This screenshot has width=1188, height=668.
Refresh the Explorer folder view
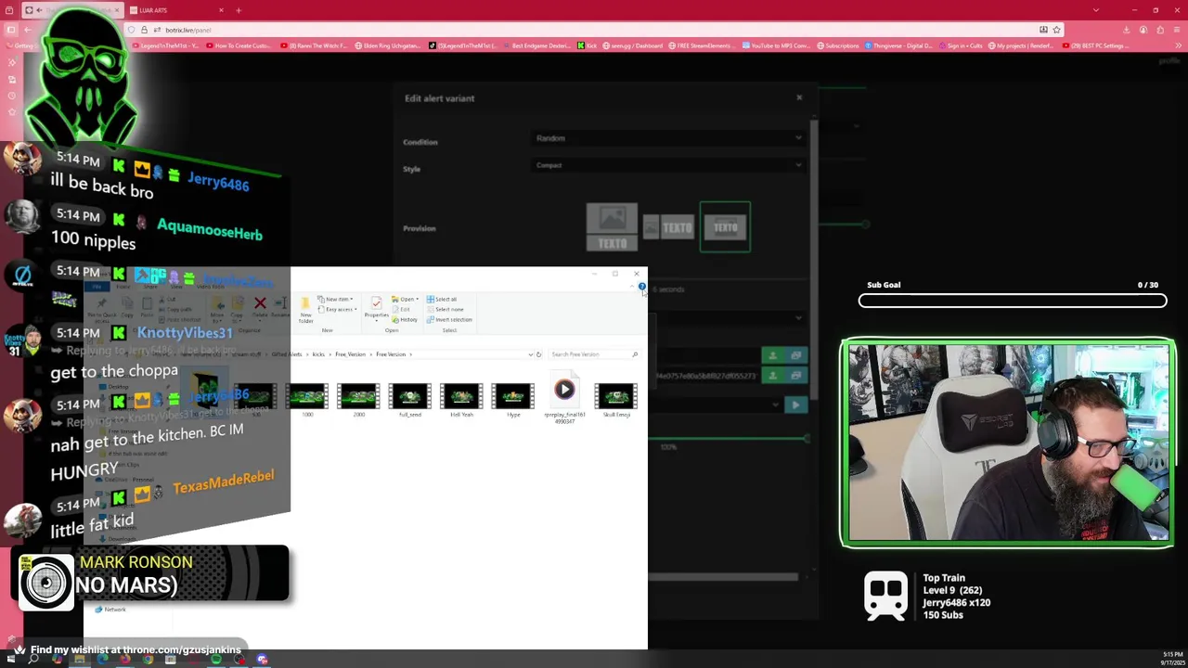[538, 354]
